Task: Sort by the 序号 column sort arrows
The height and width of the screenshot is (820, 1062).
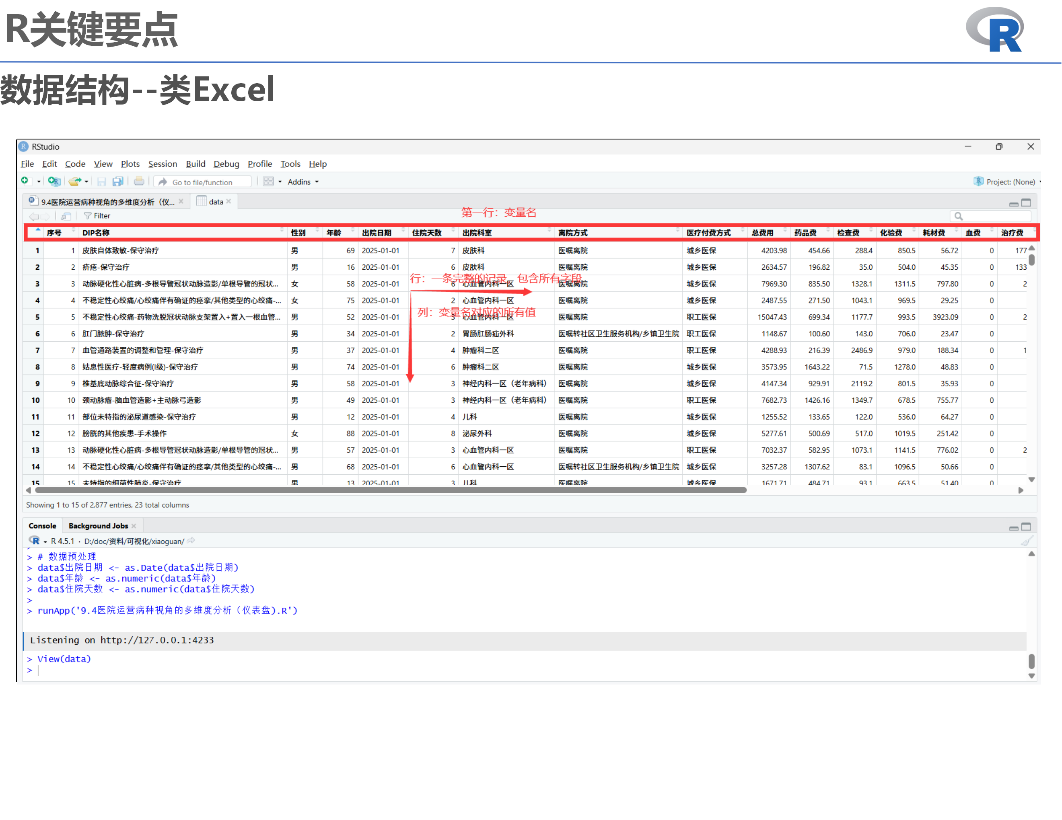Action: 74,230
